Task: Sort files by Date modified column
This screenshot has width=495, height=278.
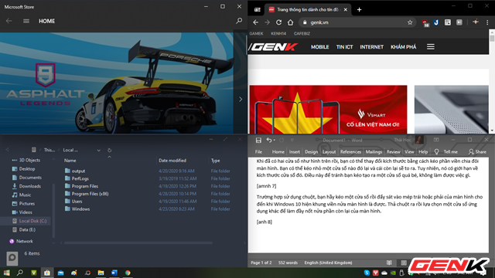Action: coord(172,161)
